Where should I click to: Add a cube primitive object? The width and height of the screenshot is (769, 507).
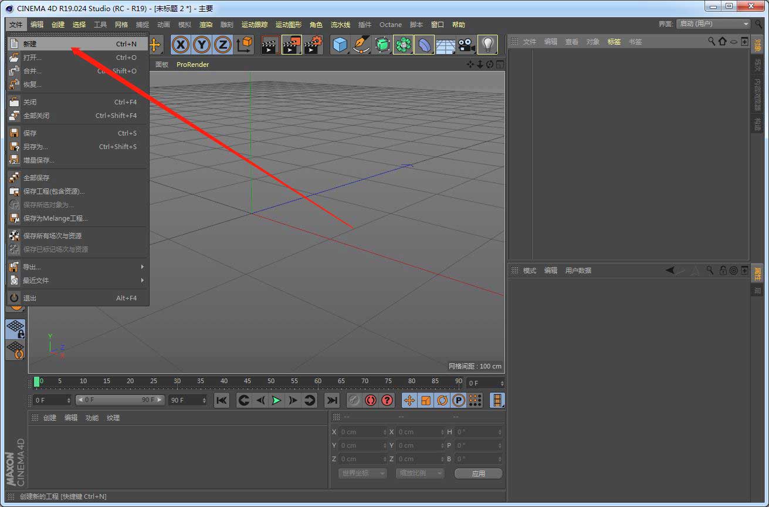click(340, 45)
